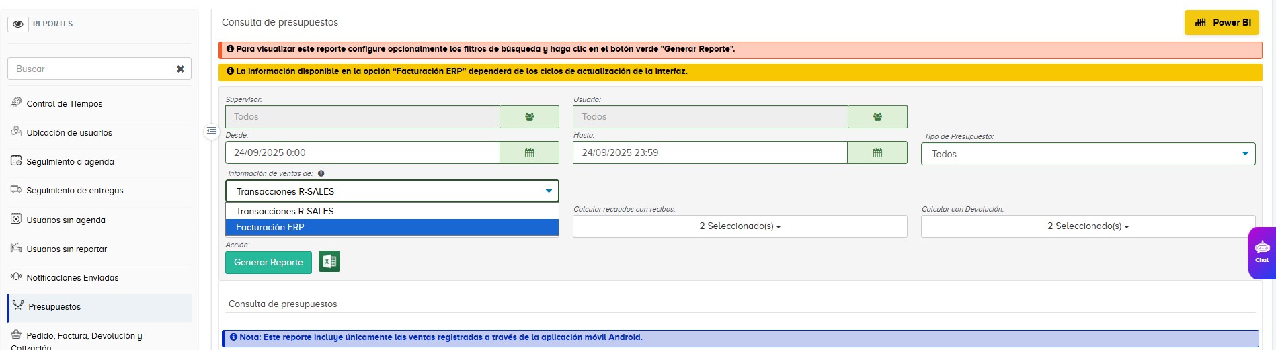
Task: Toggle the eye icon next to REPORTES
Action: [x=18, y=24]
